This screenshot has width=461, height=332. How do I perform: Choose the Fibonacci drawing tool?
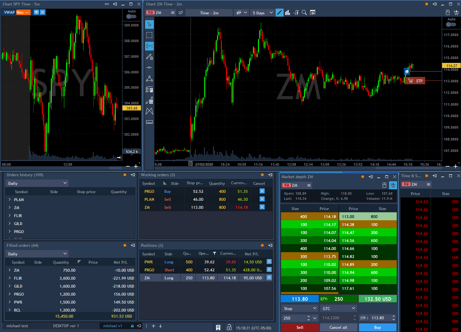pyautogui.click(x=149, y=90)
